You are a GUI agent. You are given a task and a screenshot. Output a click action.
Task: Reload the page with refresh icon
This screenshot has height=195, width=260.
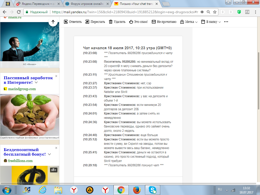[x=19, y=12]
